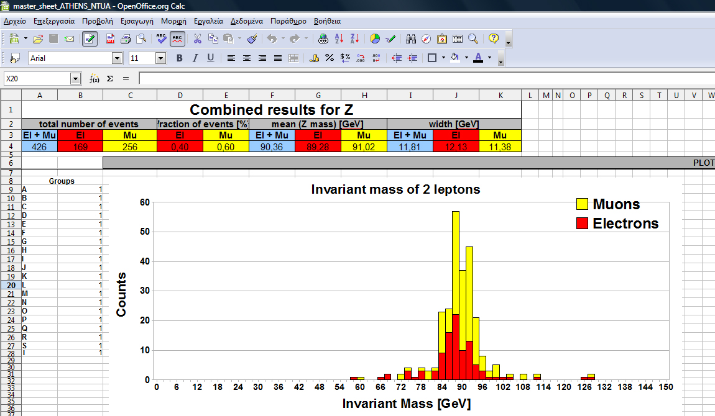Expand the Background Color dropdown arrow
This screenshot has height=416, width=715.
click(x=466, y=58)
